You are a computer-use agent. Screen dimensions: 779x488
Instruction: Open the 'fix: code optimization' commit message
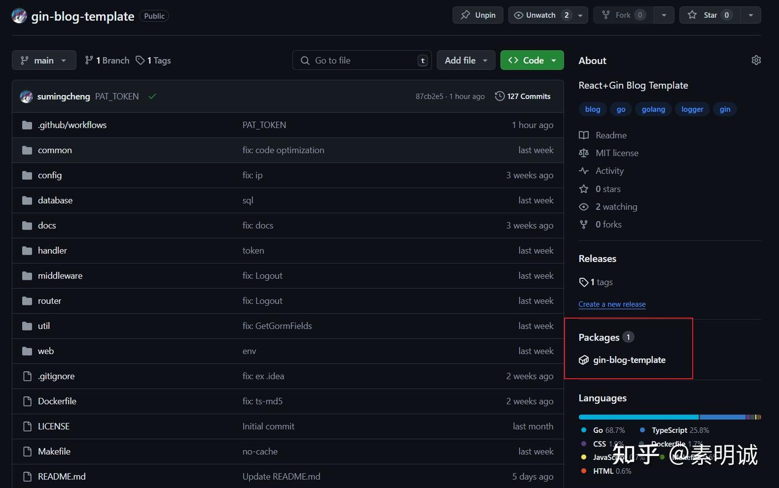tap(283, 150)
